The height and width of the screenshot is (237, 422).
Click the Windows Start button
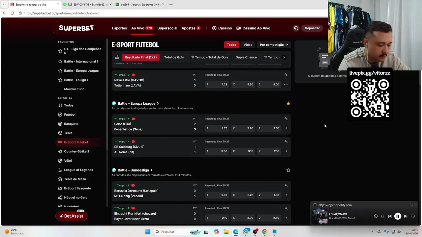(148, 232)
